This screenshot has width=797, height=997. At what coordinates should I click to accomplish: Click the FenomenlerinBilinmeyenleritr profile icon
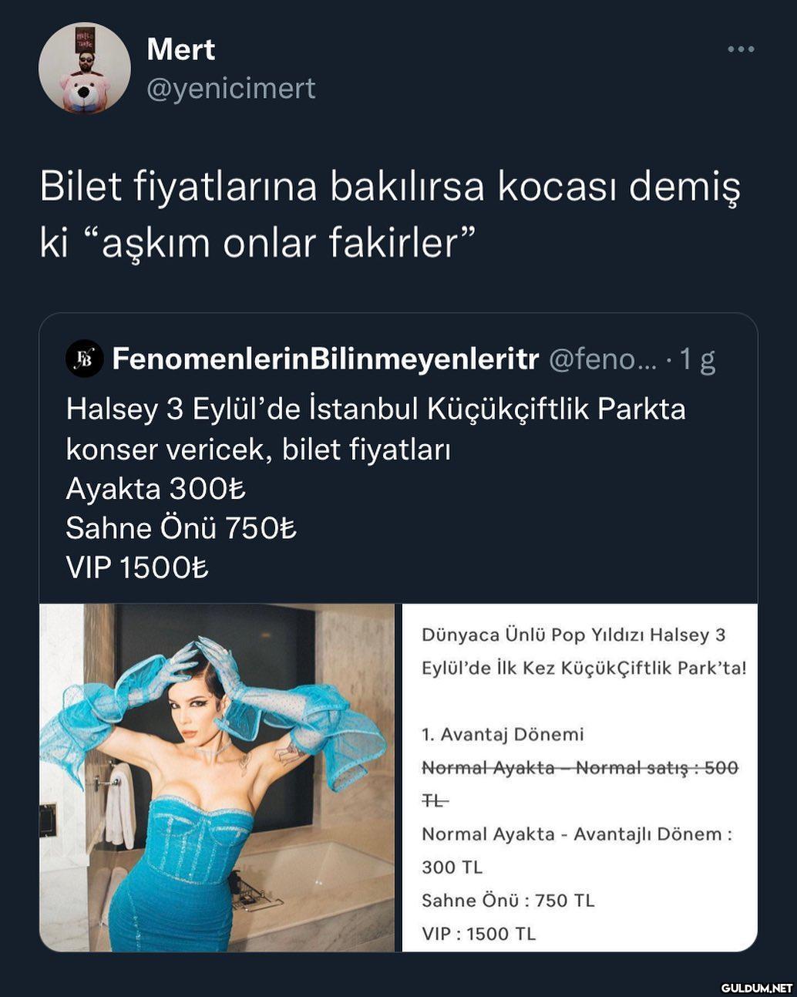(x=84, y=359)
